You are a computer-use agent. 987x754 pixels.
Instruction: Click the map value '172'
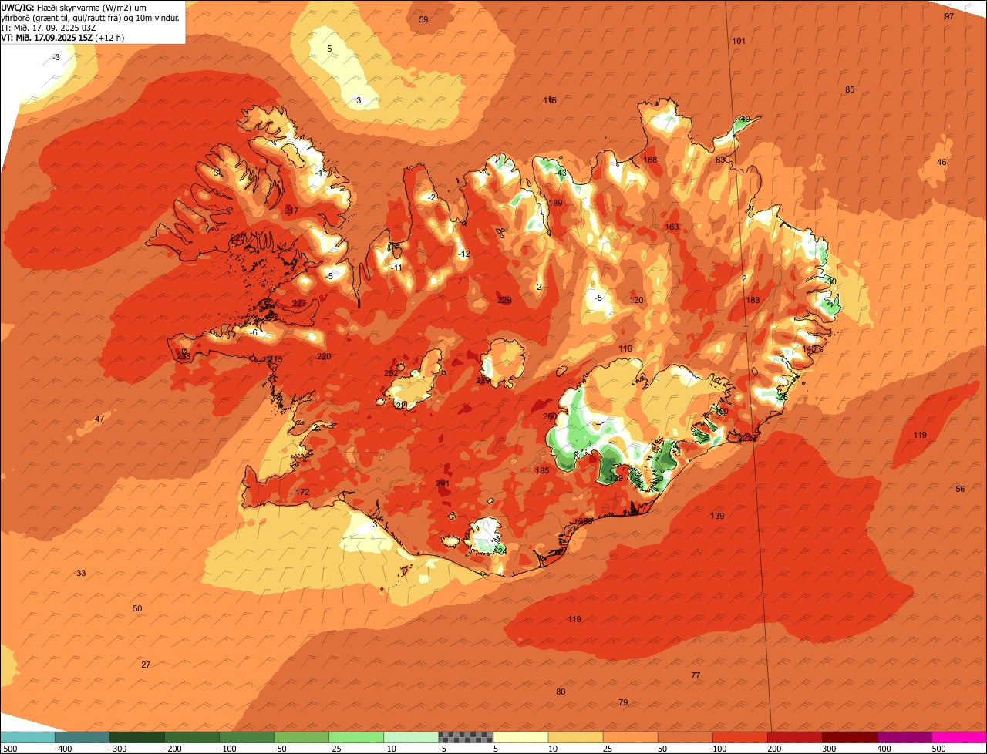click(302, 493)
